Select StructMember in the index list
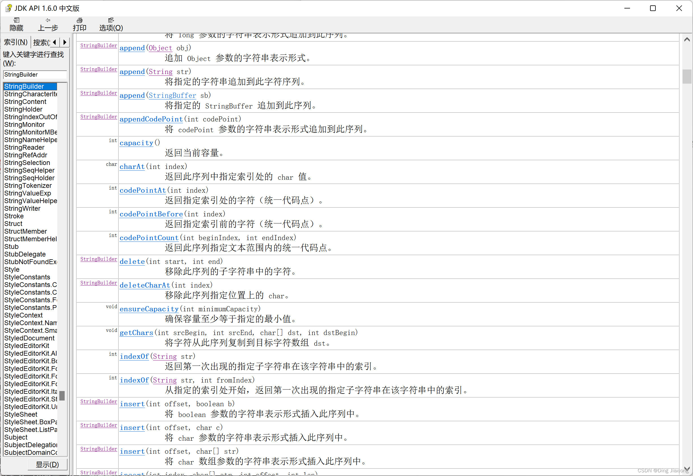Screen dimensions: 693x476 coord(26,231)
